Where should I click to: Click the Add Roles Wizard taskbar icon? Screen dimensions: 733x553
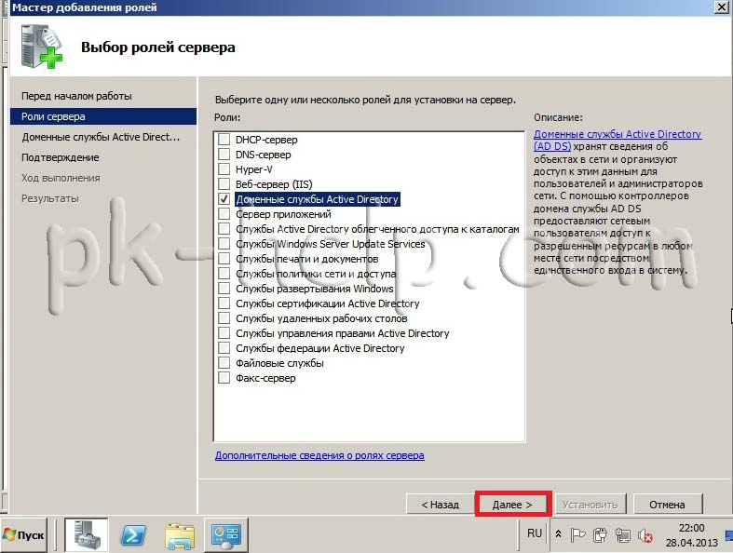tap(225, 535)
